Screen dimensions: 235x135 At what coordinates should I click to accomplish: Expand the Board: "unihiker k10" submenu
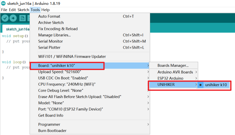(90, 66)
